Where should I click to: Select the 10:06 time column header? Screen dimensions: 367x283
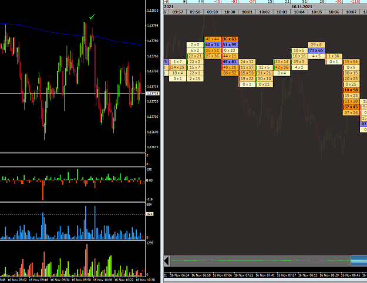[x=334, y=12]
